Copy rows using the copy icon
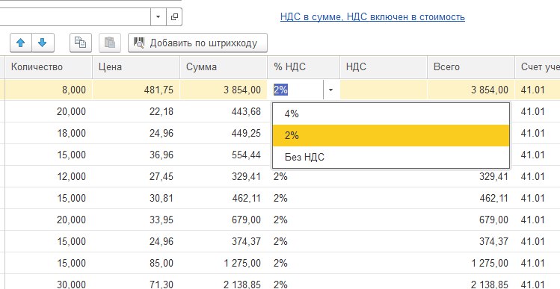 tap(80, 43)
